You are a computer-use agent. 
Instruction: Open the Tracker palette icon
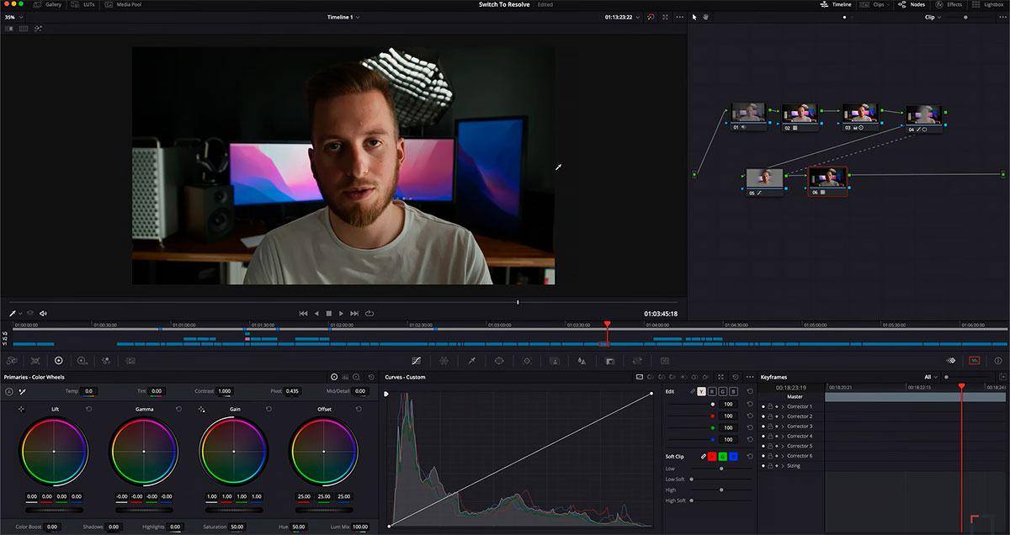click(527, 360)
